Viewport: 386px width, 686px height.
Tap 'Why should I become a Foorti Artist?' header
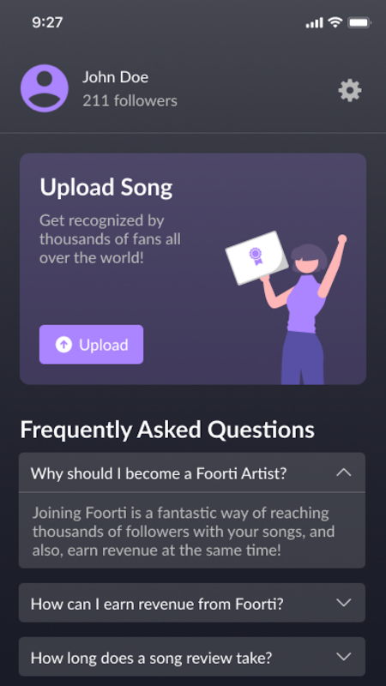coord(191,472)
